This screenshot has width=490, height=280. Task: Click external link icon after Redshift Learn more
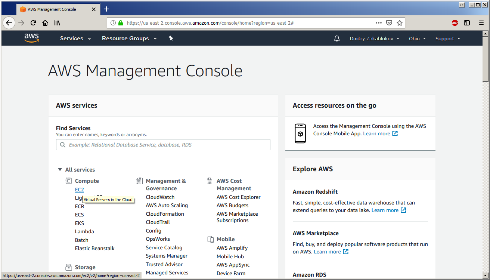pyautogui.click(x=403, y=210)
